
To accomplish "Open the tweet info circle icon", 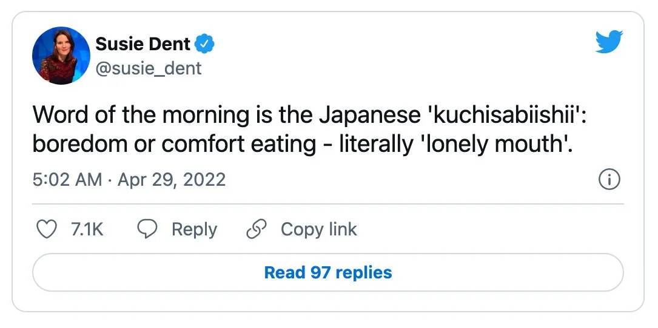I will [x=608, y=180].
